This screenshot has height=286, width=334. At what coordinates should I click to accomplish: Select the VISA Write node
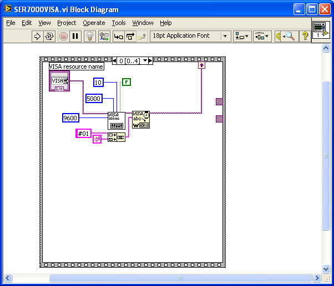(x=141, y=120)
